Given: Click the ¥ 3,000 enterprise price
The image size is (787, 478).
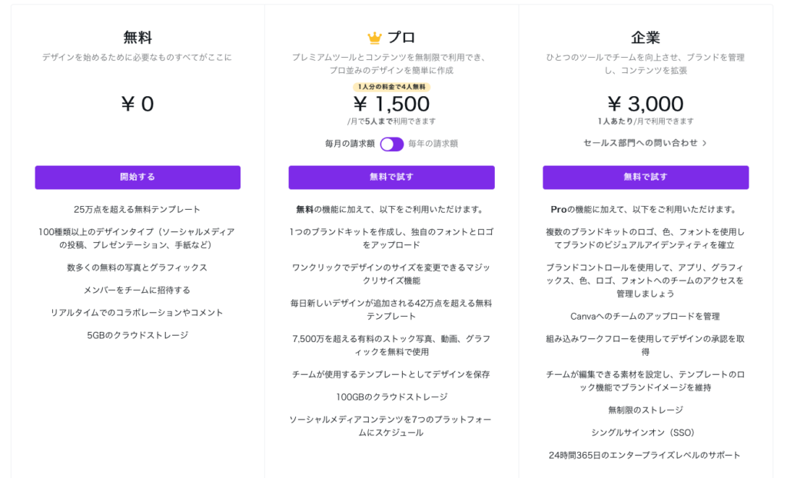Looking at the screenshot, I should [x=646, y=104].
